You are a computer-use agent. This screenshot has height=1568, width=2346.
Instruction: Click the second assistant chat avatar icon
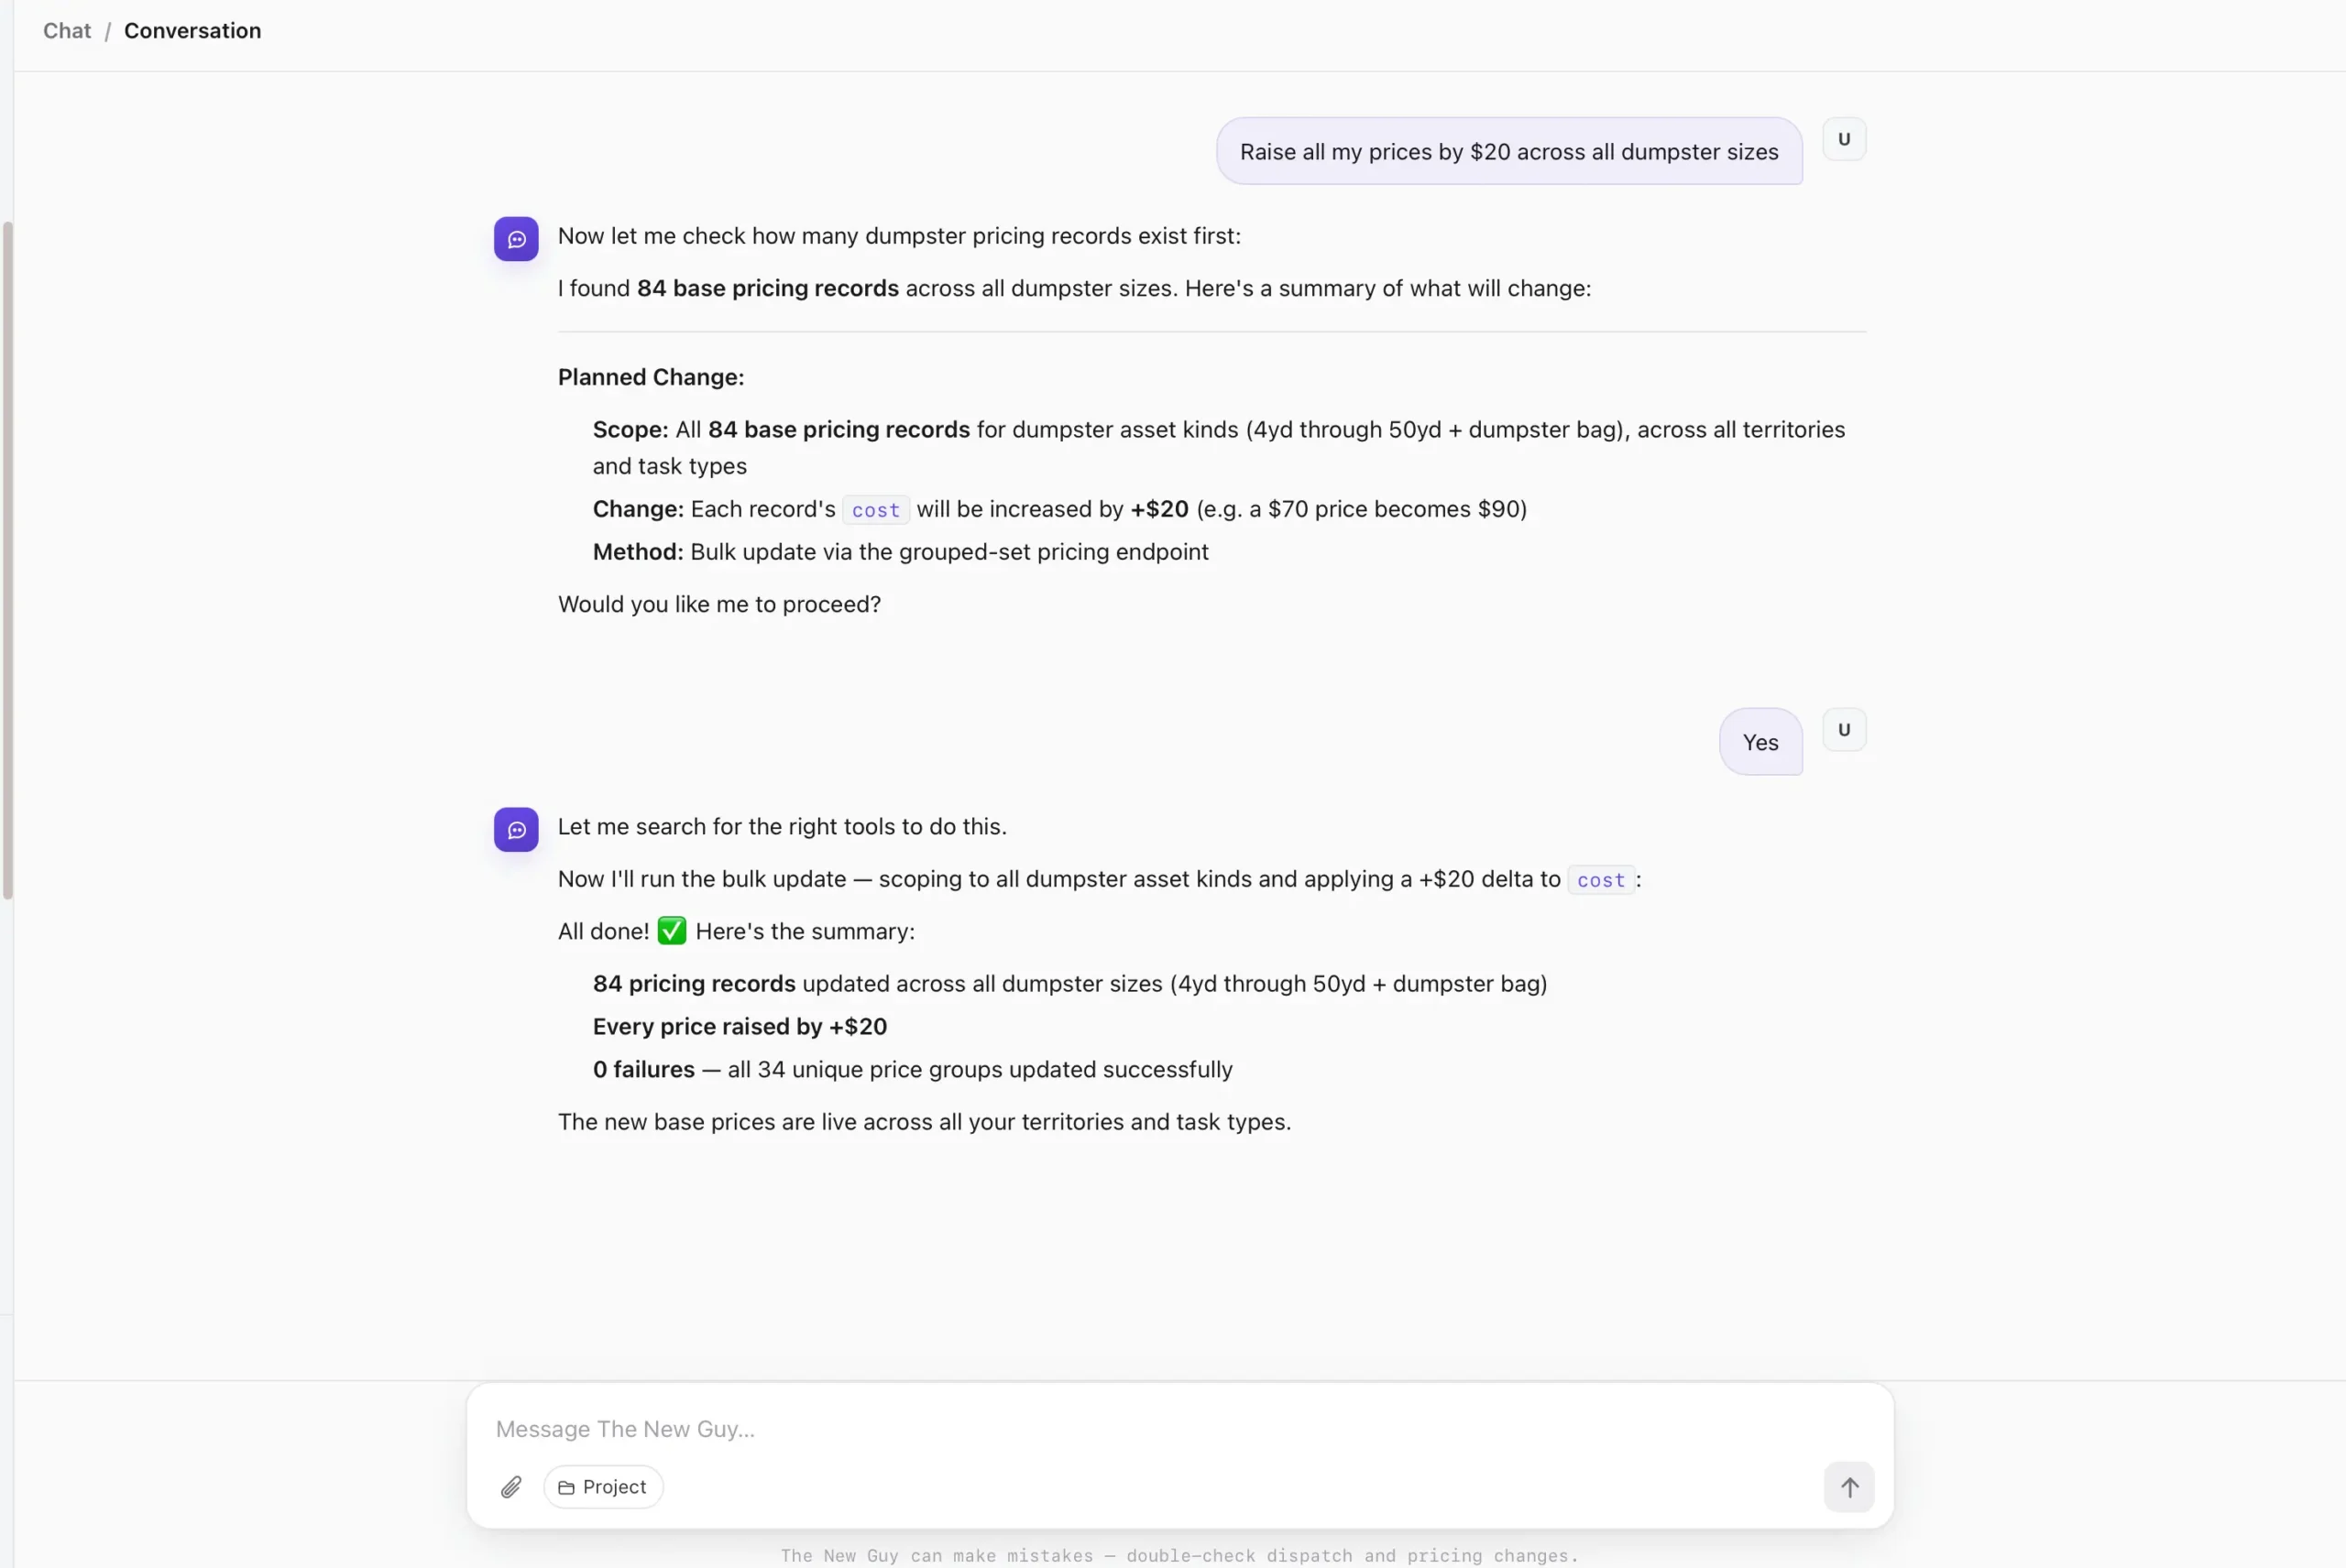coord(516,830)
